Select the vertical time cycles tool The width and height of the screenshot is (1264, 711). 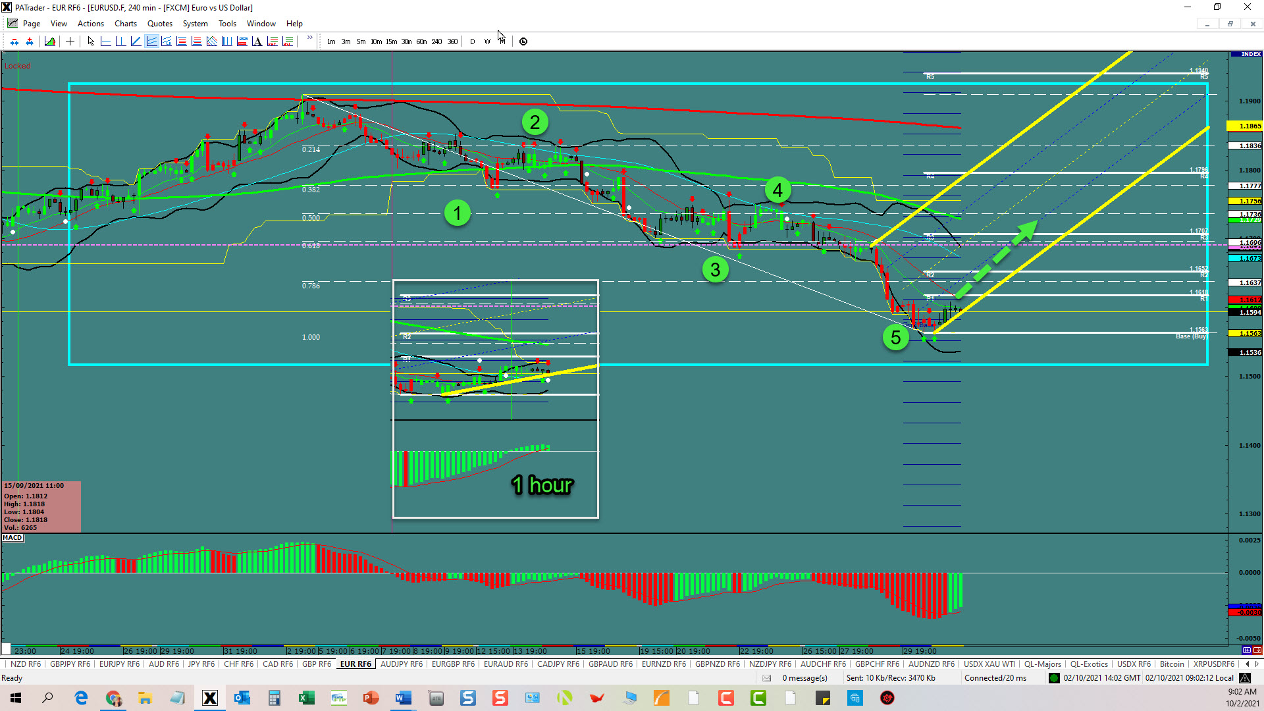click(x=227, y=41)
